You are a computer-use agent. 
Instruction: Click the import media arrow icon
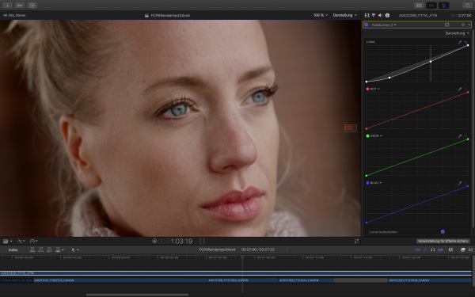7,6
